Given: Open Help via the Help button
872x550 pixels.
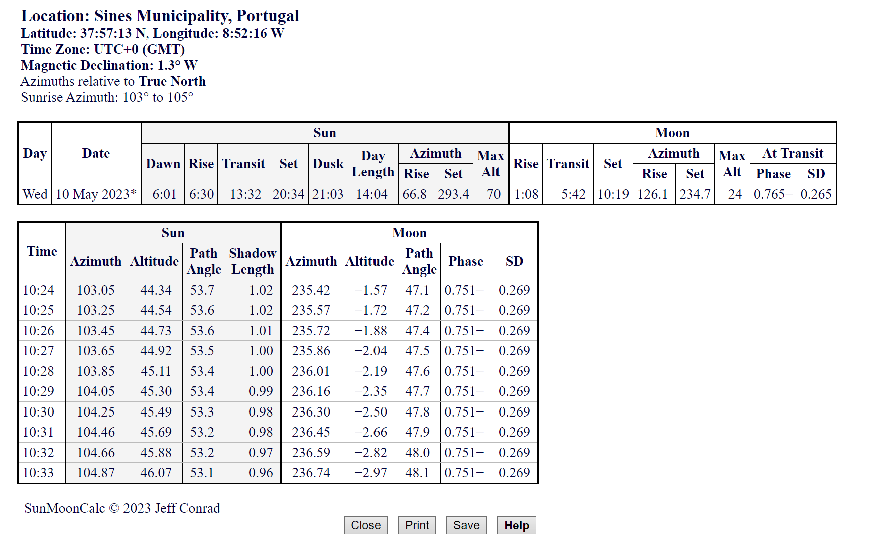Looking at the screenshot, I should [x=517, y=525].
